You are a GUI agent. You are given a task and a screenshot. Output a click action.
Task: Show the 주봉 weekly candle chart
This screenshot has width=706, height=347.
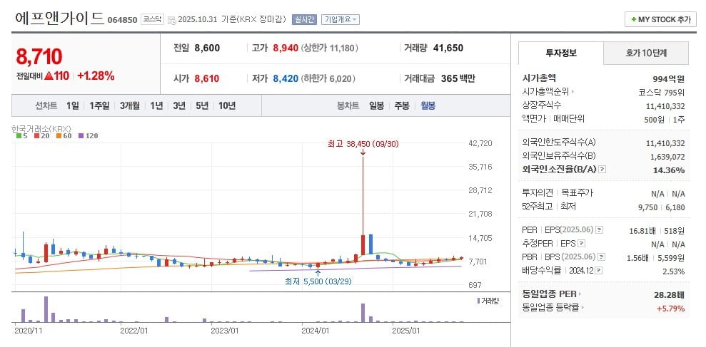[x=402, y=106]
